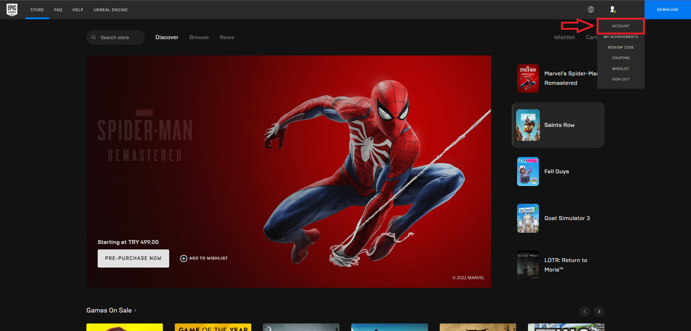The image size is (691, 331).
Task: Select Account from the user menu
Action: [621, 26]
